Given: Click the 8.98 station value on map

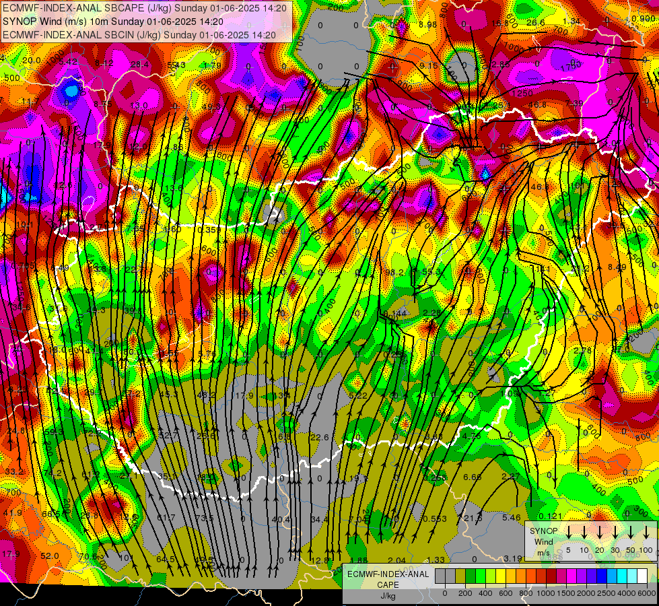Looking at the screenshot, I should pyautogui.click(x=428, y=25).
